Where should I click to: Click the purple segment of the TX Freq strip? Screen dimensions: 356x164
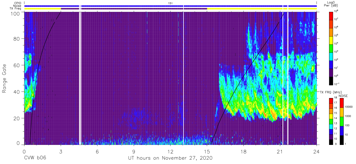tap(134, 9)
